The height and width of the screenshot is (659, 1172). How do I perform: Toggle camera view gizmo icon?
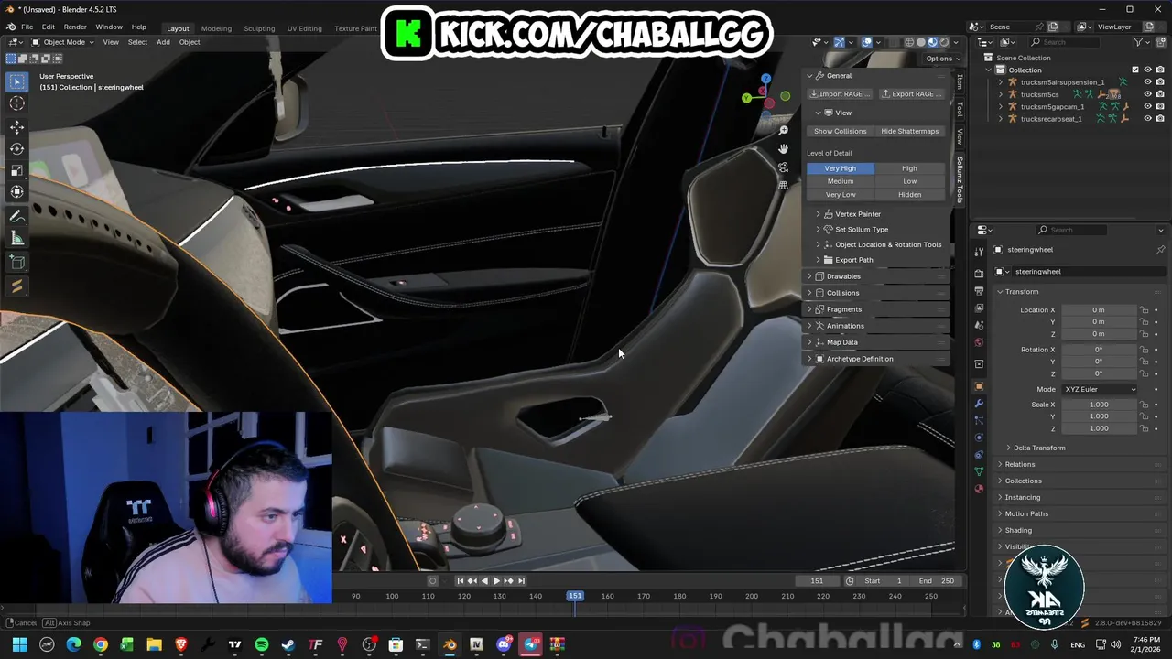pos(783,167)
